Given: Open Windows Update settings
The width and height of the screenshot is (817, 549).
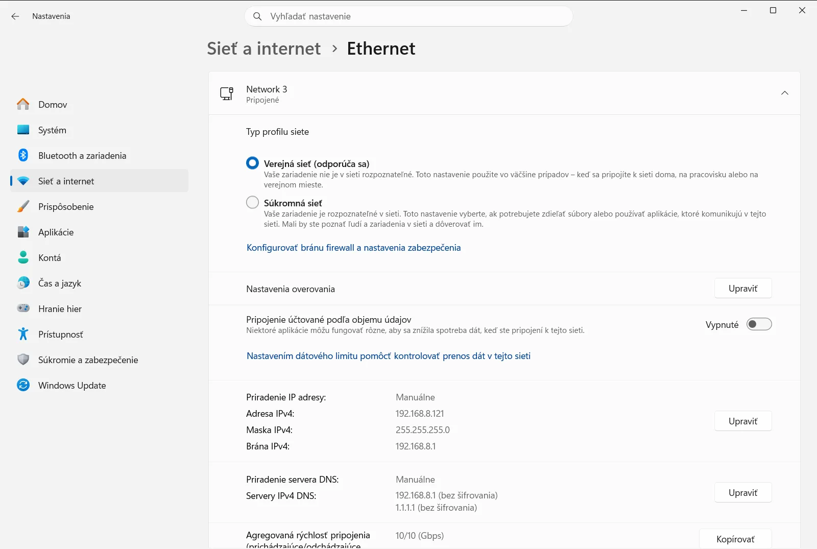Looking at the screenshot, I should 100,385.
